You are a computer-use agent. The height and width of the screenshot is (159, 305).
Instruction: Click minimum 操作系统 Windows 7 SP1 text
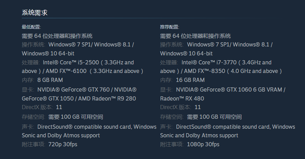point(70,44)
